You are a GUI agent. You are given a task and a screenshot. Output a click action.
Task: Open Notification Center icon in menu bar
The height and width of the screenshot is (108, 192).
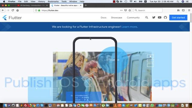(x=187, y=1)
